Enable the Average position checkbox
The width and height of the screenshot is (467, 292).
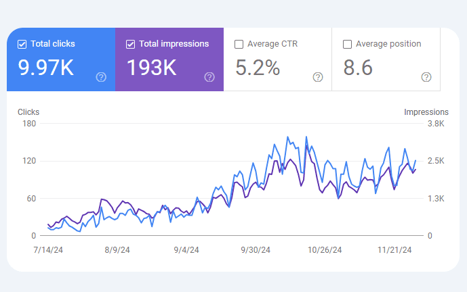pos(347,45)
